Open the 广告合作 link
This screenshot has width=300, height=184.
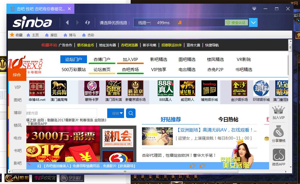click(65, 45)
